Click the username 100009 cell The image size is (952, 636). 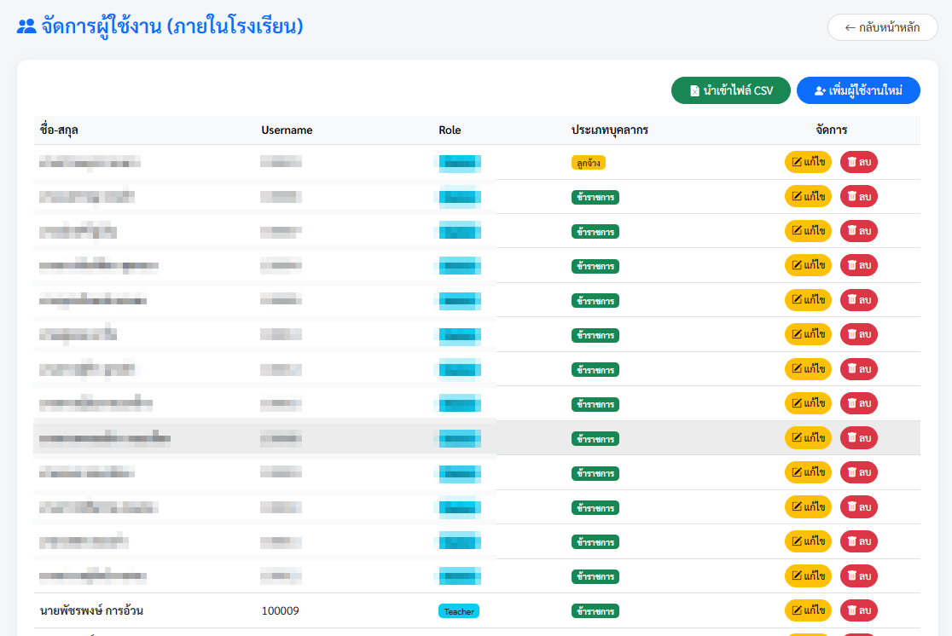pyautogui.click(x=280, y=611)
